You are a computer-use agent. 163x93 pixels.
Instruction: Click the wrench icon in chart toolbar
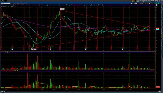point(133,3)
